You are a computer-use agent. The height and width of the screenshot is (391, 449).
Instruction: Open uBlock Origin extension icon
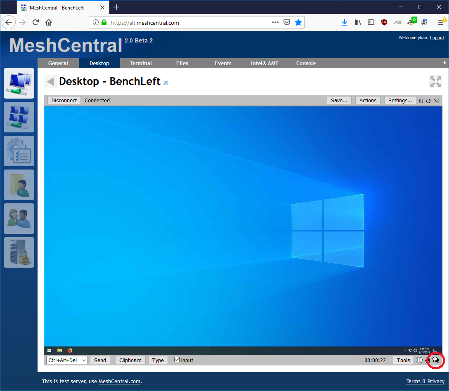pyautogui.click(x=384, y=22)
